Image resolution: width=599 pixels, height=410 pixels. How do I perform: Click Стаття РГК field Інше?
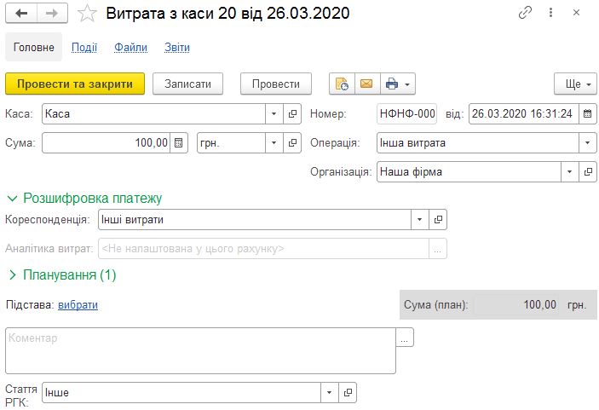coord(181,392)
